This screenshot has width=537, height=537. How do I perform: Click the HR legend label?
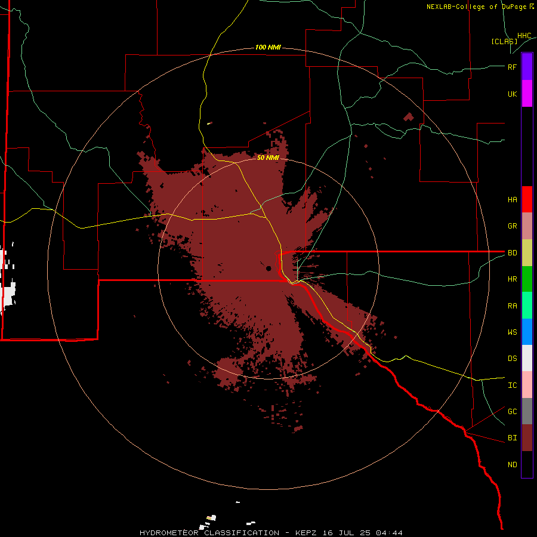(x=512, y=279)
